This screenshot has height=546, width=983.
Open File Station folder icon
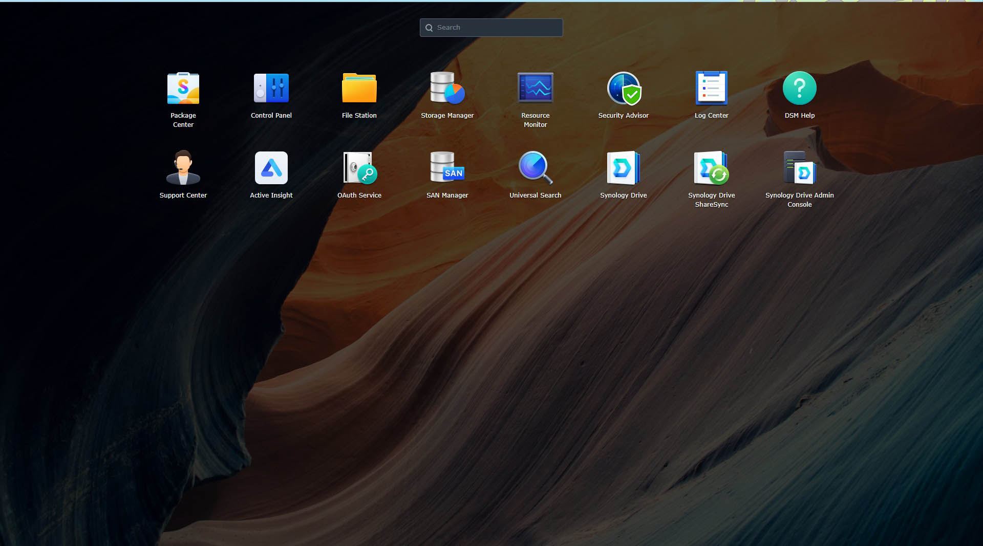[359, 88]
